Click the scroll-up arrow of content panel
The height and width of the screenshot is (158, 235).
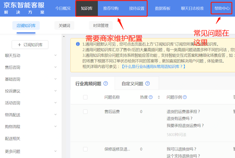coord(64,36)
